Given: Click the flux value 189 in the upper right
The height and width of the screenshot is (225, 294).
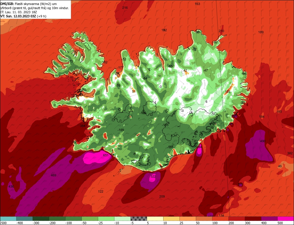Looking at the screenshot, I should click(x=261, y=32).
